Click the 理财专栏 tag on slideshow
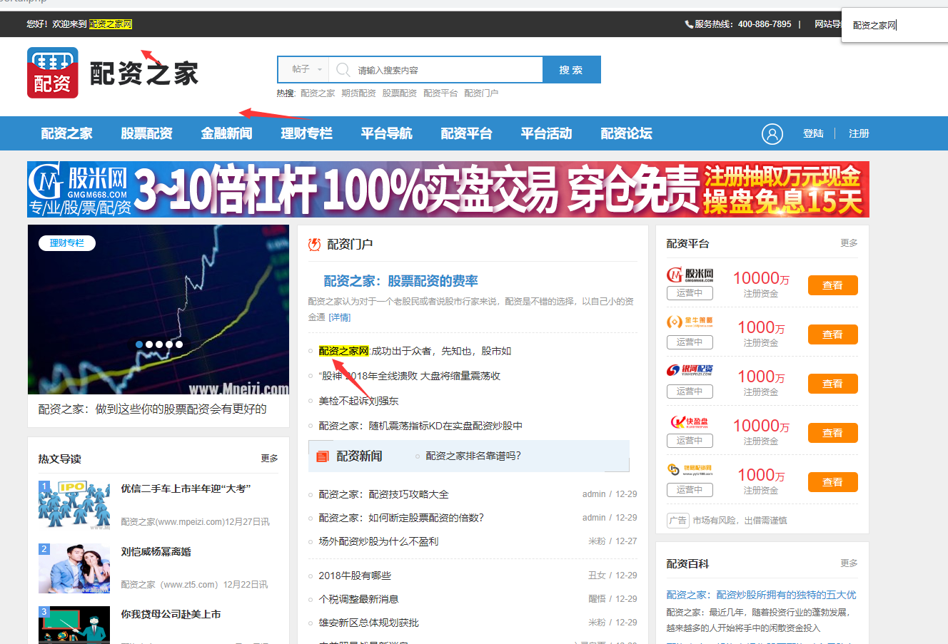The height and width of the screenshot is (644, 948). click(x=67, y=243)
